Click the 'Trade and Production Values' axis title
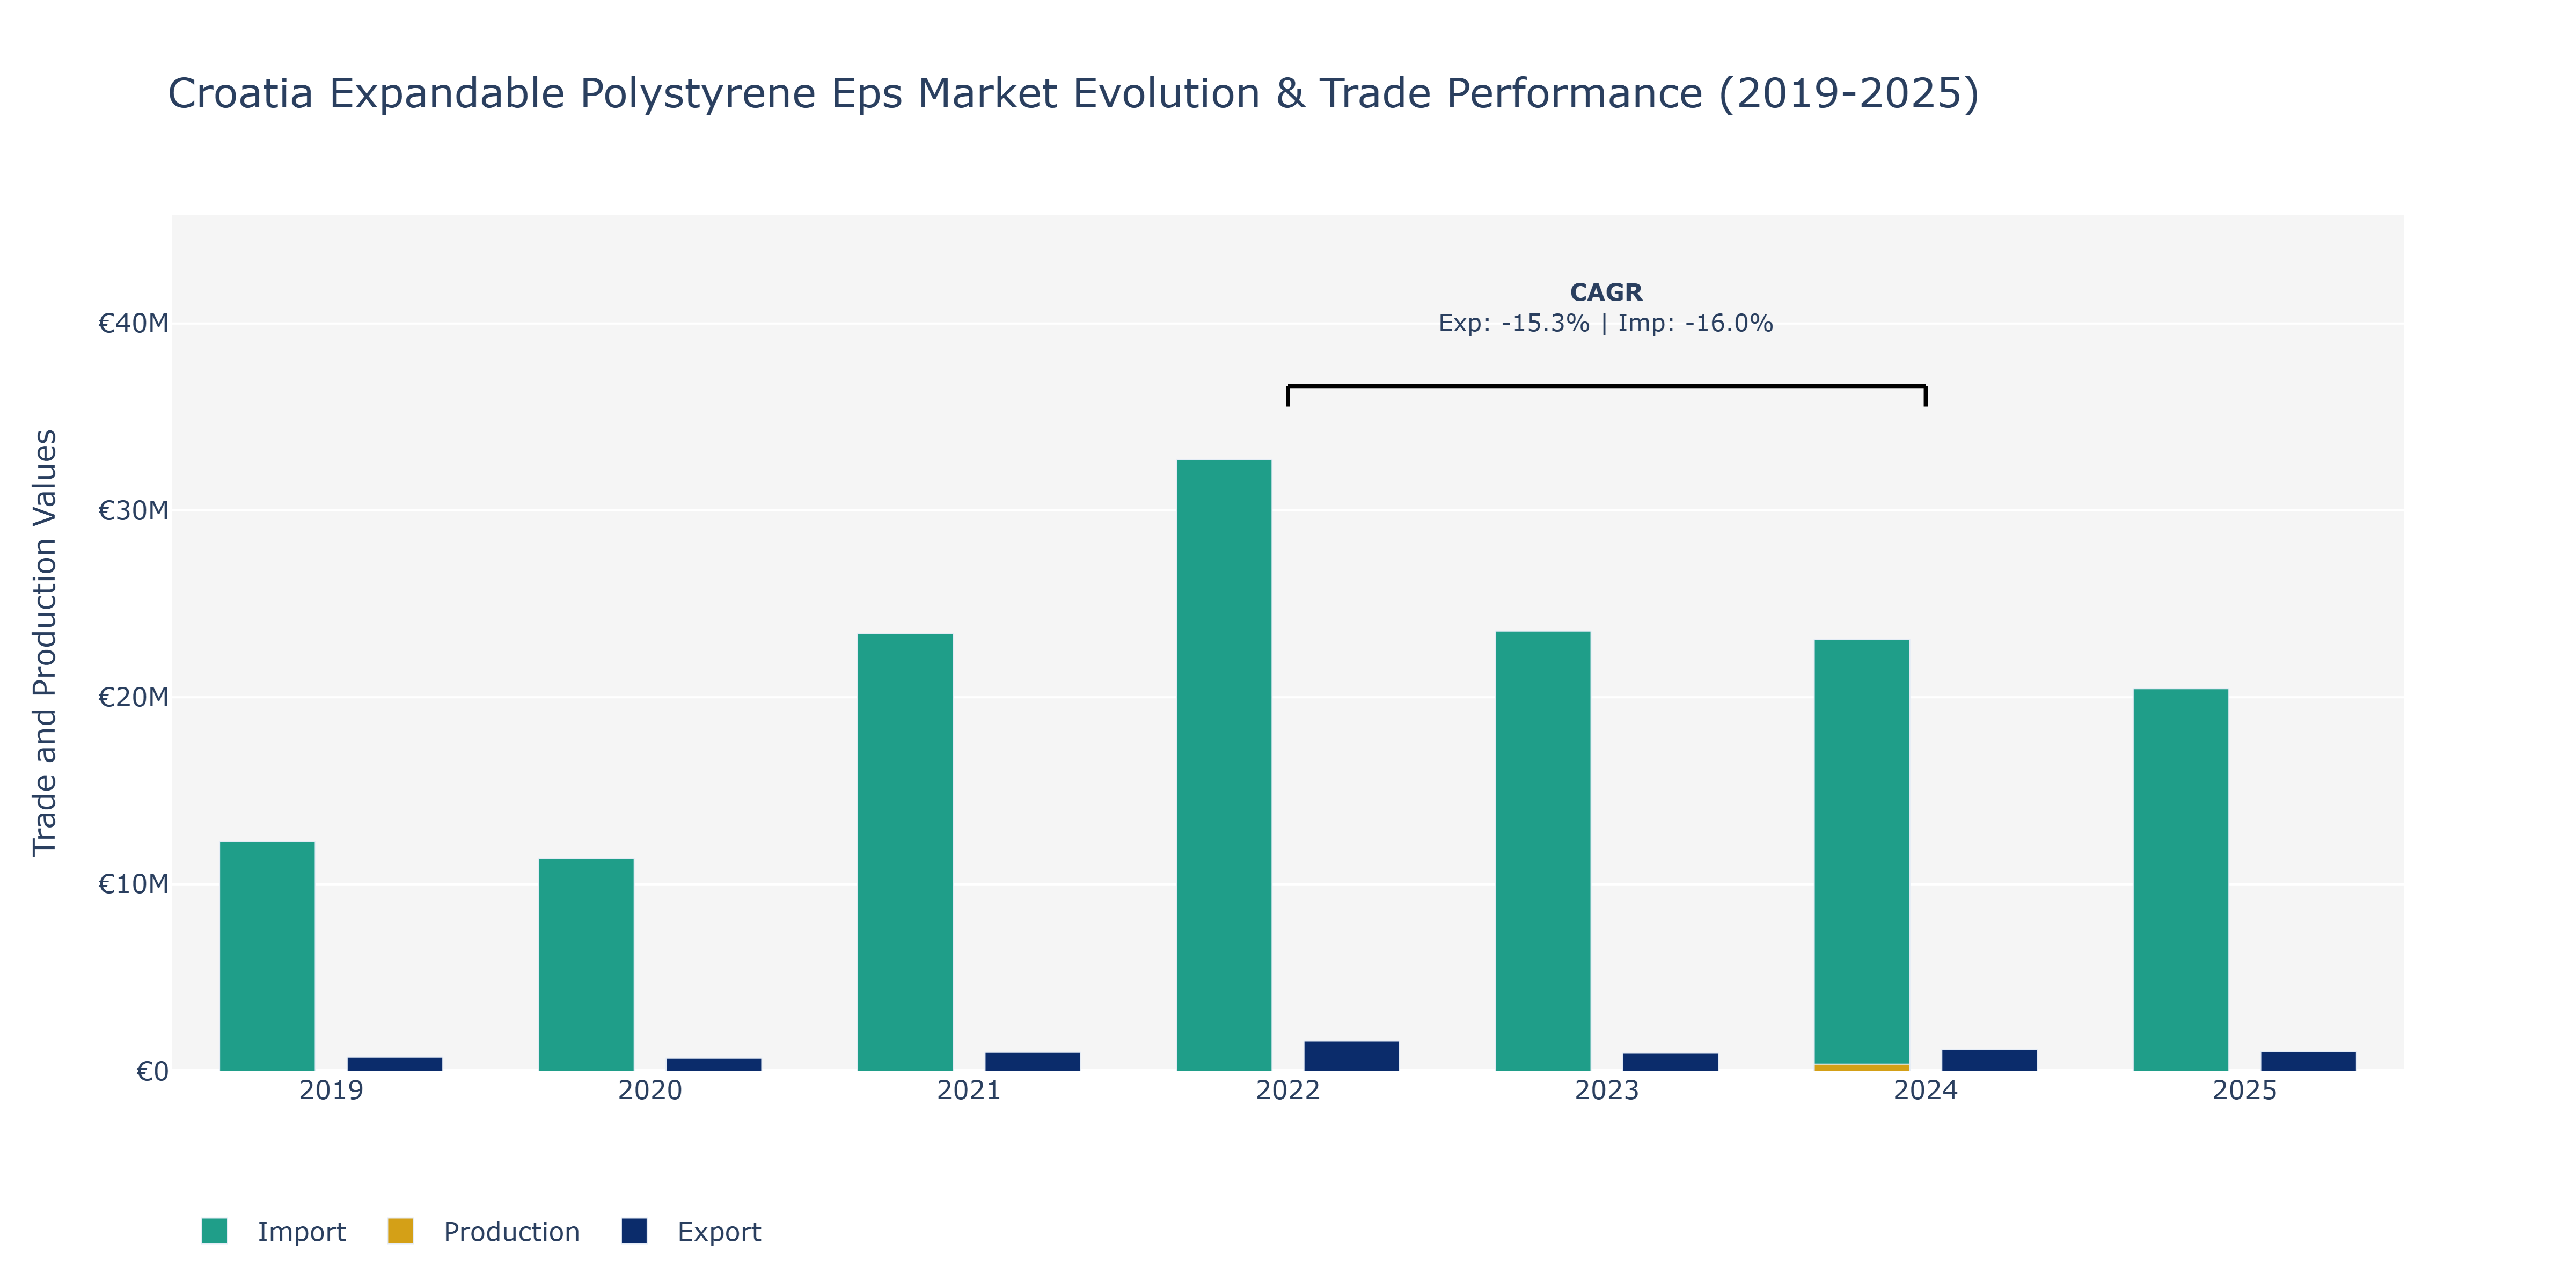The height and width of the screenshot is (1288, 2576). click(x=45, y=642)
